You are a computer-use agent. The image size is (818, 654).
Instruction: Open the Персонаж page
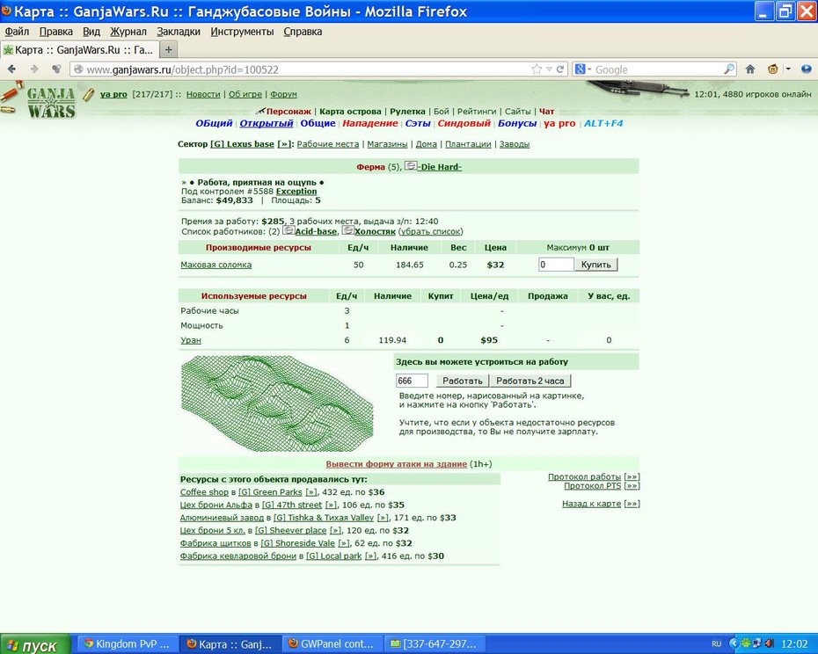288,111
